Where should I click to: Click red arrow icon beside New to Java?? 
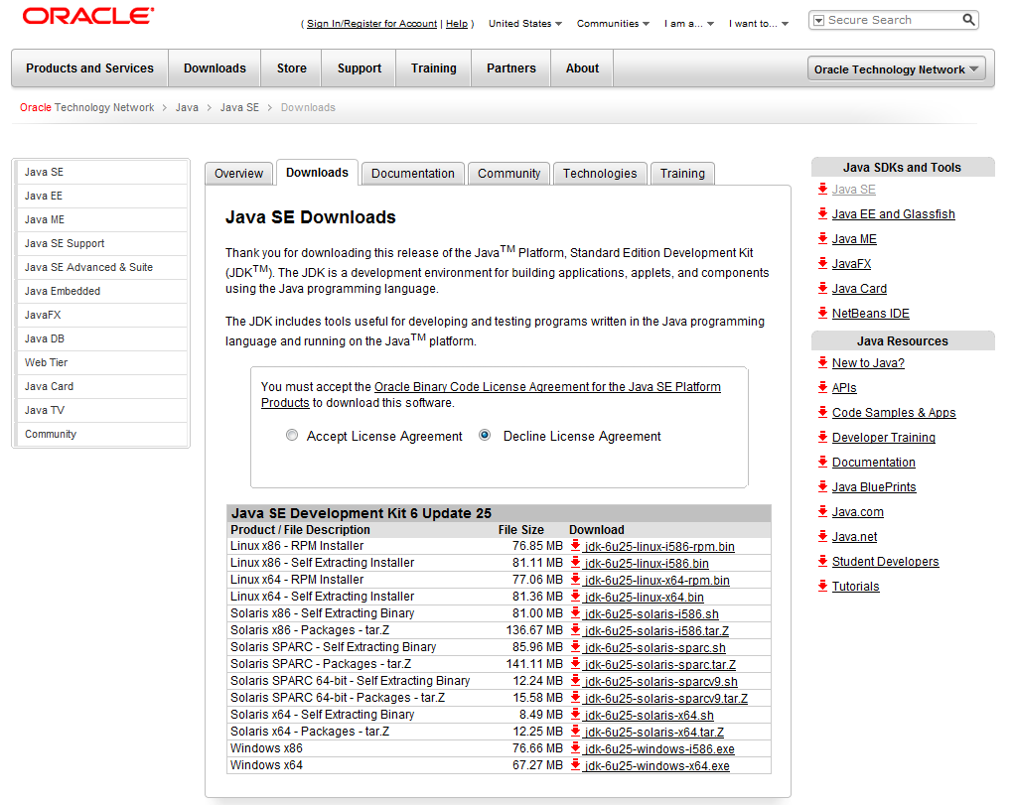tap(822, 362)
